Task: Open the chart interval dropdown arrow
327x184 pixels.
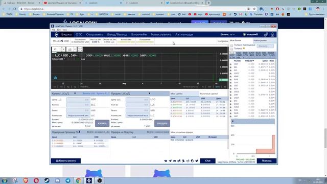Action: tap(63, 49)
